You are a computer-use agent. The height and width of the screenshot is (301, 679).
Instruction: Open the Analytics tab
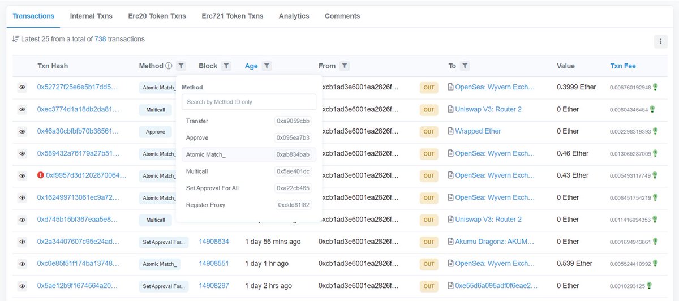pyautogui.click(x=294, y=16)
